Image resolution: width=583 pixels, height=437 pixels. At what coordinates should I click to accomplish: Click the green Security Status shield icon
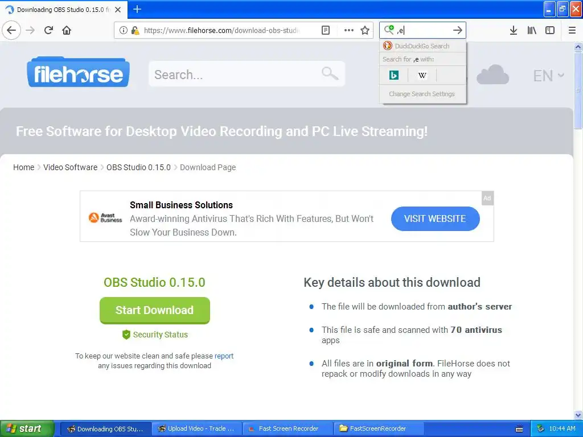pos(126,335)
